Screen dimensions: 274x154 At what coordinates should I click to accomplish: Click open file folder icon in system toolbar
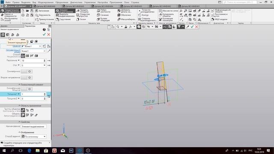(x=27, y=11)
